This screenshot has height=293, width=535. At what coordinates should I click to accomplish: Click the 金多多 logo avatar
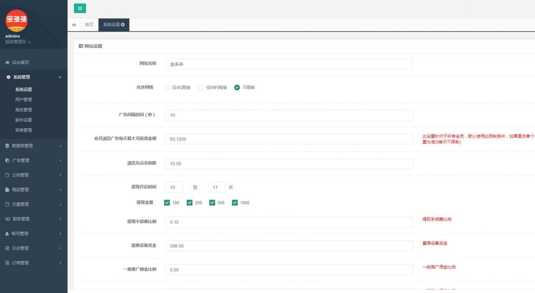(x=17, y=21)
